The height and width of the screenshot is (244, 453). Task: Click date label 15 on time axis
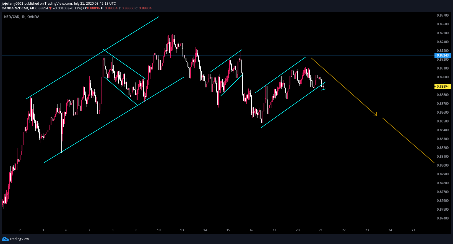228,230
